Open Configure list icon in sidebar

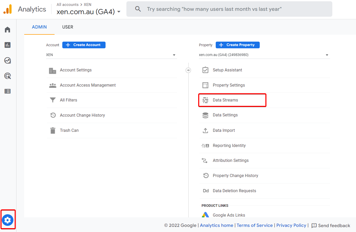[x=7, y=91]
